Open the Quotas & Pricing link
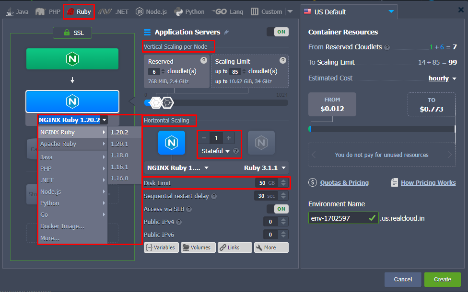The height and width of the screenshot is (292, 468). [x=344, y=182]
